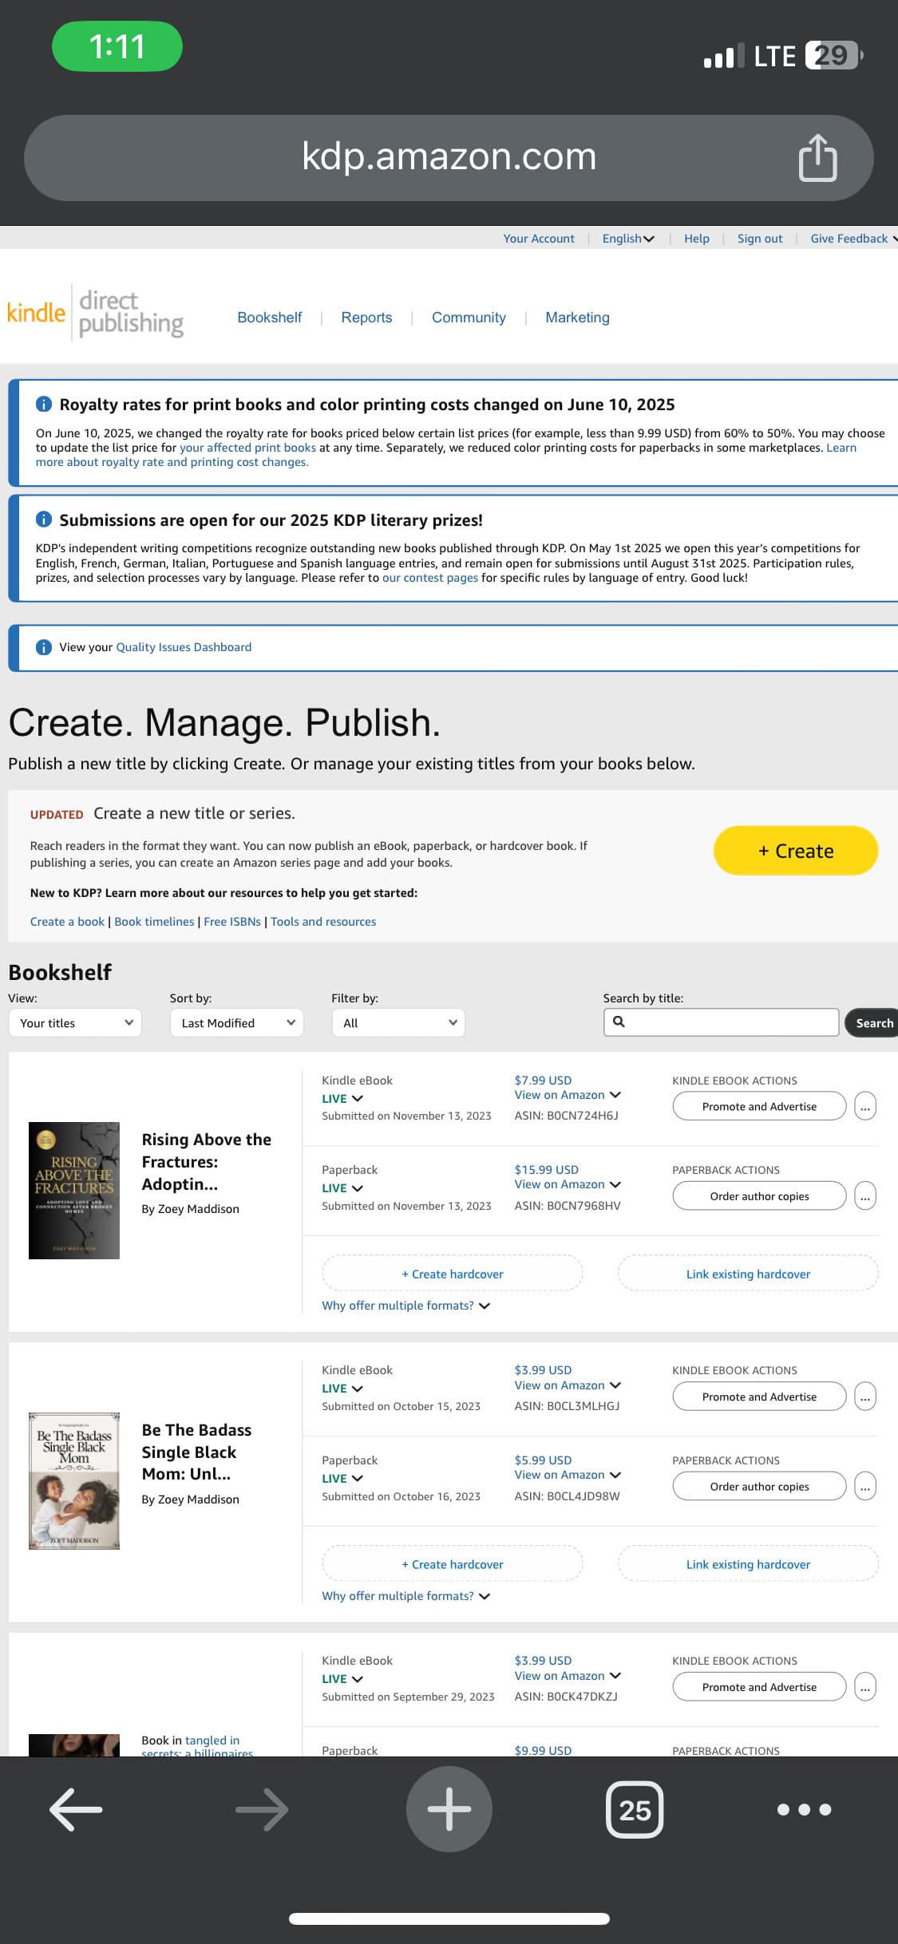Open the Help link
This screenshot has width=898, height=1944.
click(697, 239)
